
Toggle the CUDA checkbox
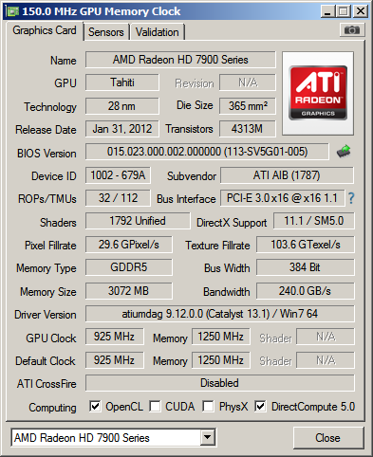tap(155, 406)
